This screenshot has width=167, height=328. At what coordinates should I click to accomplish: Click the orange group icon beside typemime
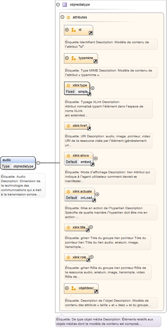pyautogui.click(x=74, y=58)
